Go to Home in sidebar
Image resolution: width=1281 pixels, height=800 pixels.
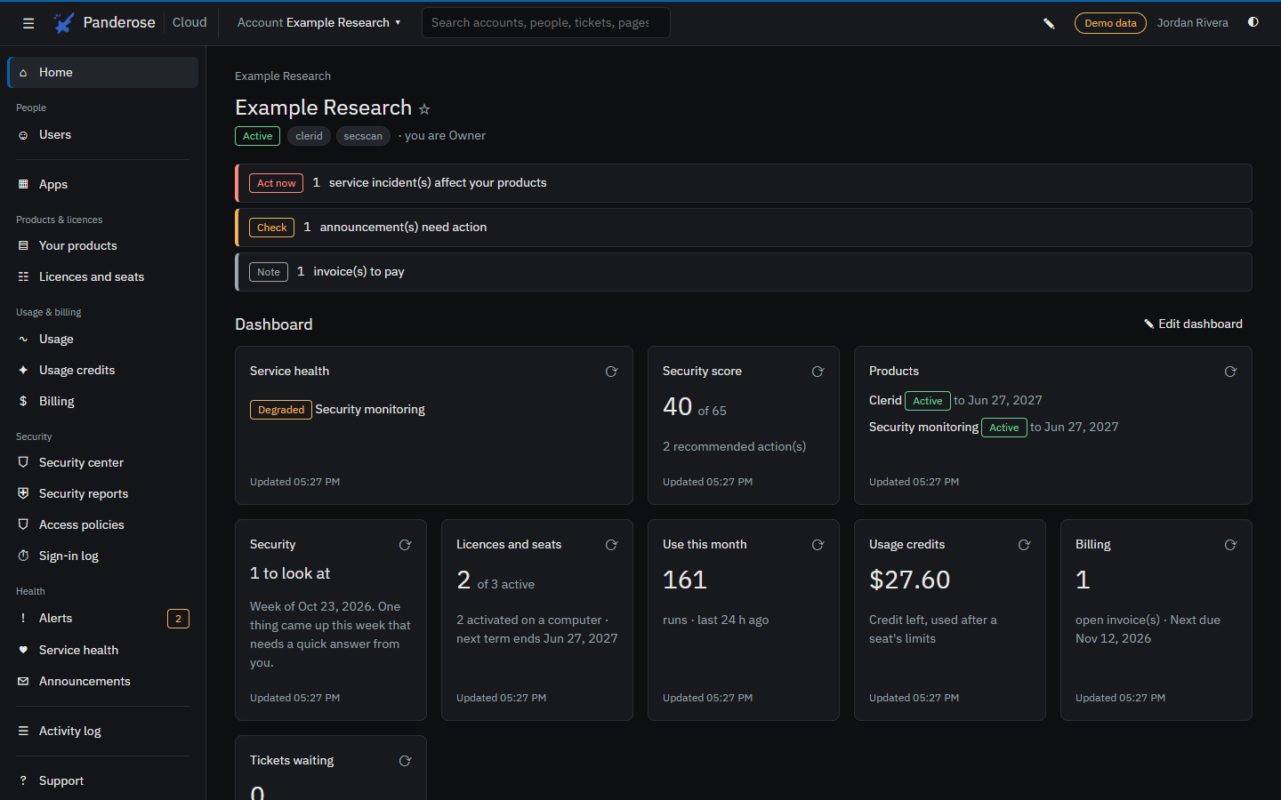102,73
